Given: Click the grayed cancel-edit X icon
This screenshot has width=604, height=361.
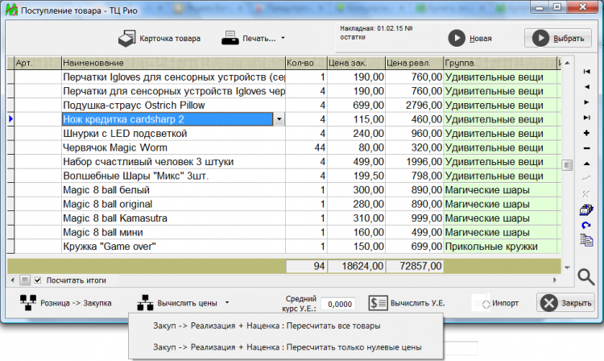Looking at the screenshot, I should pyautogui.click(x=586, y=193).
